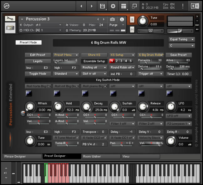Click the Attack knob
Screen dimensions: 203x185
click(x=30, y=107)
